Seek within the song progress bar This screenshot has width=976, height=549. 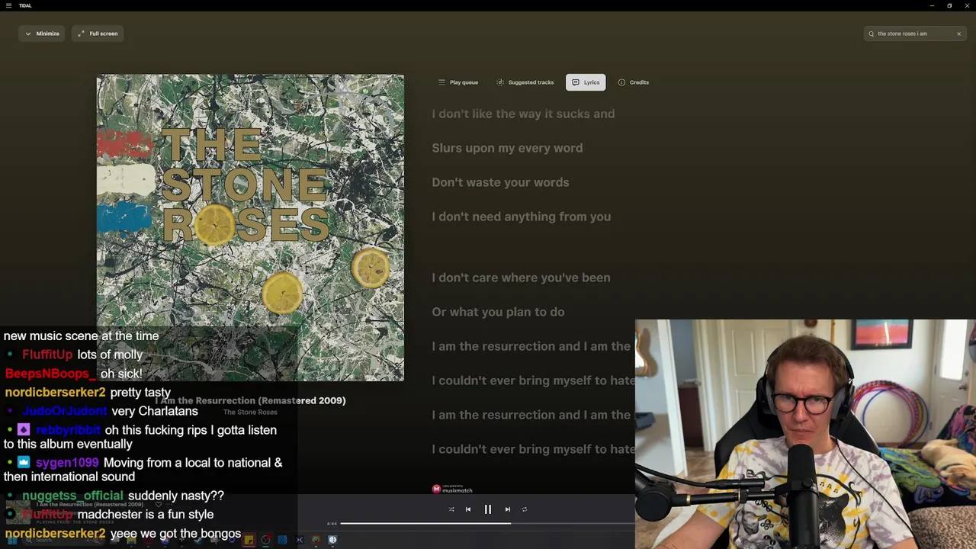pyautogui.click(x=488, y=524)
